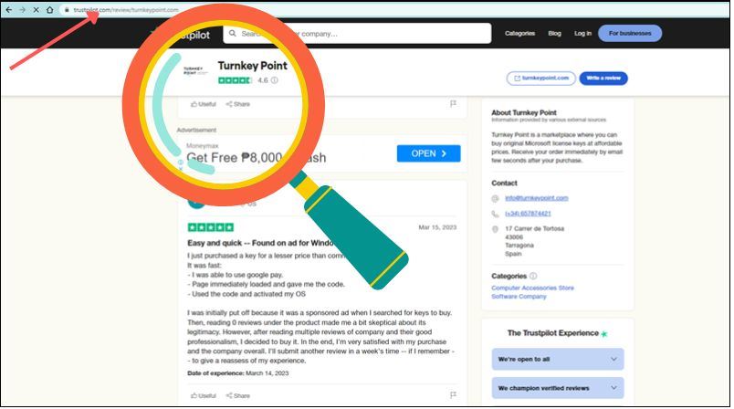Viewport: 734px width, 409px height.
Task: Click the info icon next to 4.6 rating
Action: click(274, 80)
